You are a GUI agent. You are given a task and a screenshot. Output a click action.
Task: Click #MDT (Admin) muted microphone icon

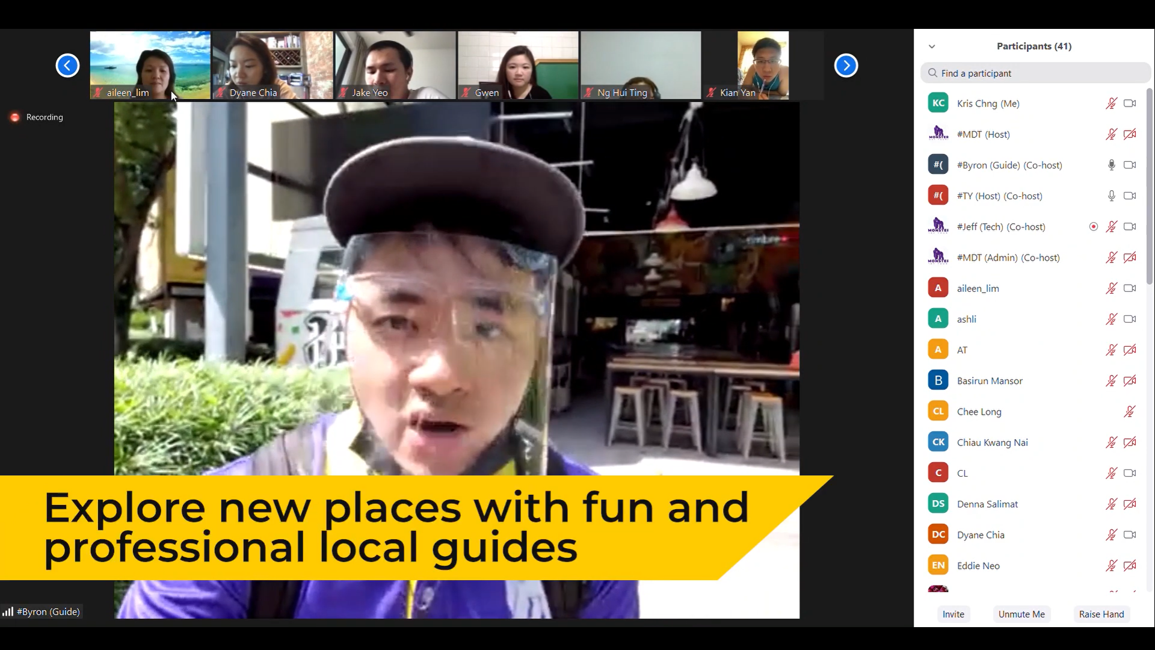tap(1111, 258)
